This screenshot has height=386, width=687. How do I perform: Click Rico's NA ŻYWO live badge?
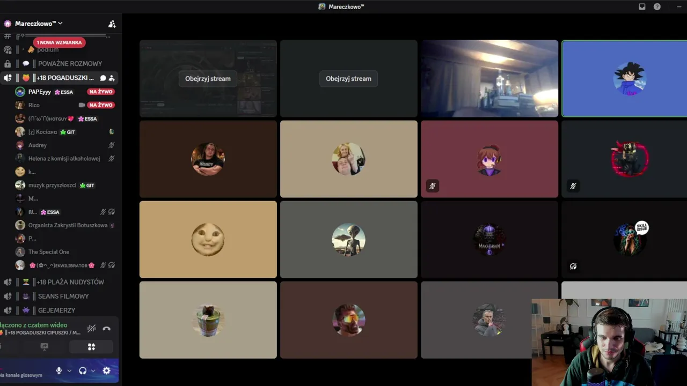click(101, 105)
